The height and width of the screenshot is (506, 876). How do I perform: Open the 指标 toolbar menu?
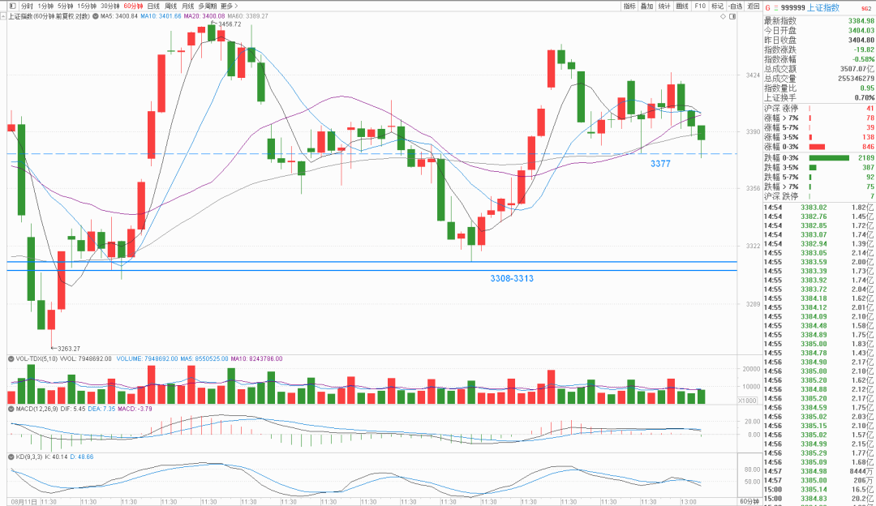pos(629,6)
